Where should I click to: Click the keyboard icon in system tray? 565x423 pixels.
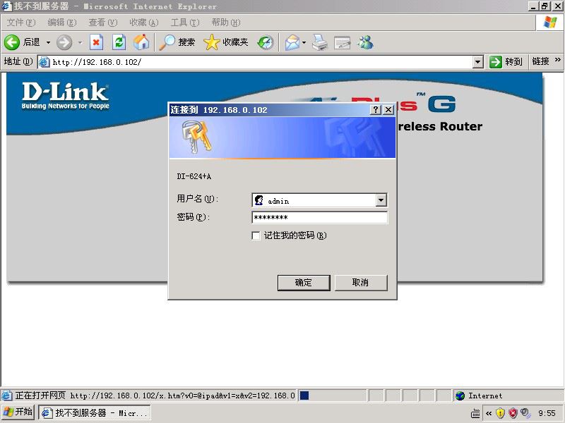click(x=475, y=414)
